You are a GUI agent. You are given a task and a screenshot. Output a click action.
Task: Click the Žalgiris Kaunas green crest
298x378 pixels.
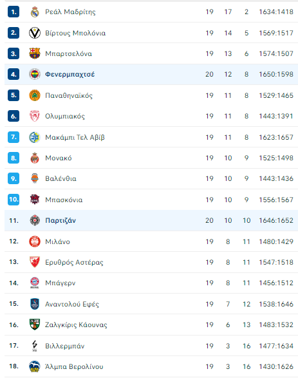(x=35, y=325)
